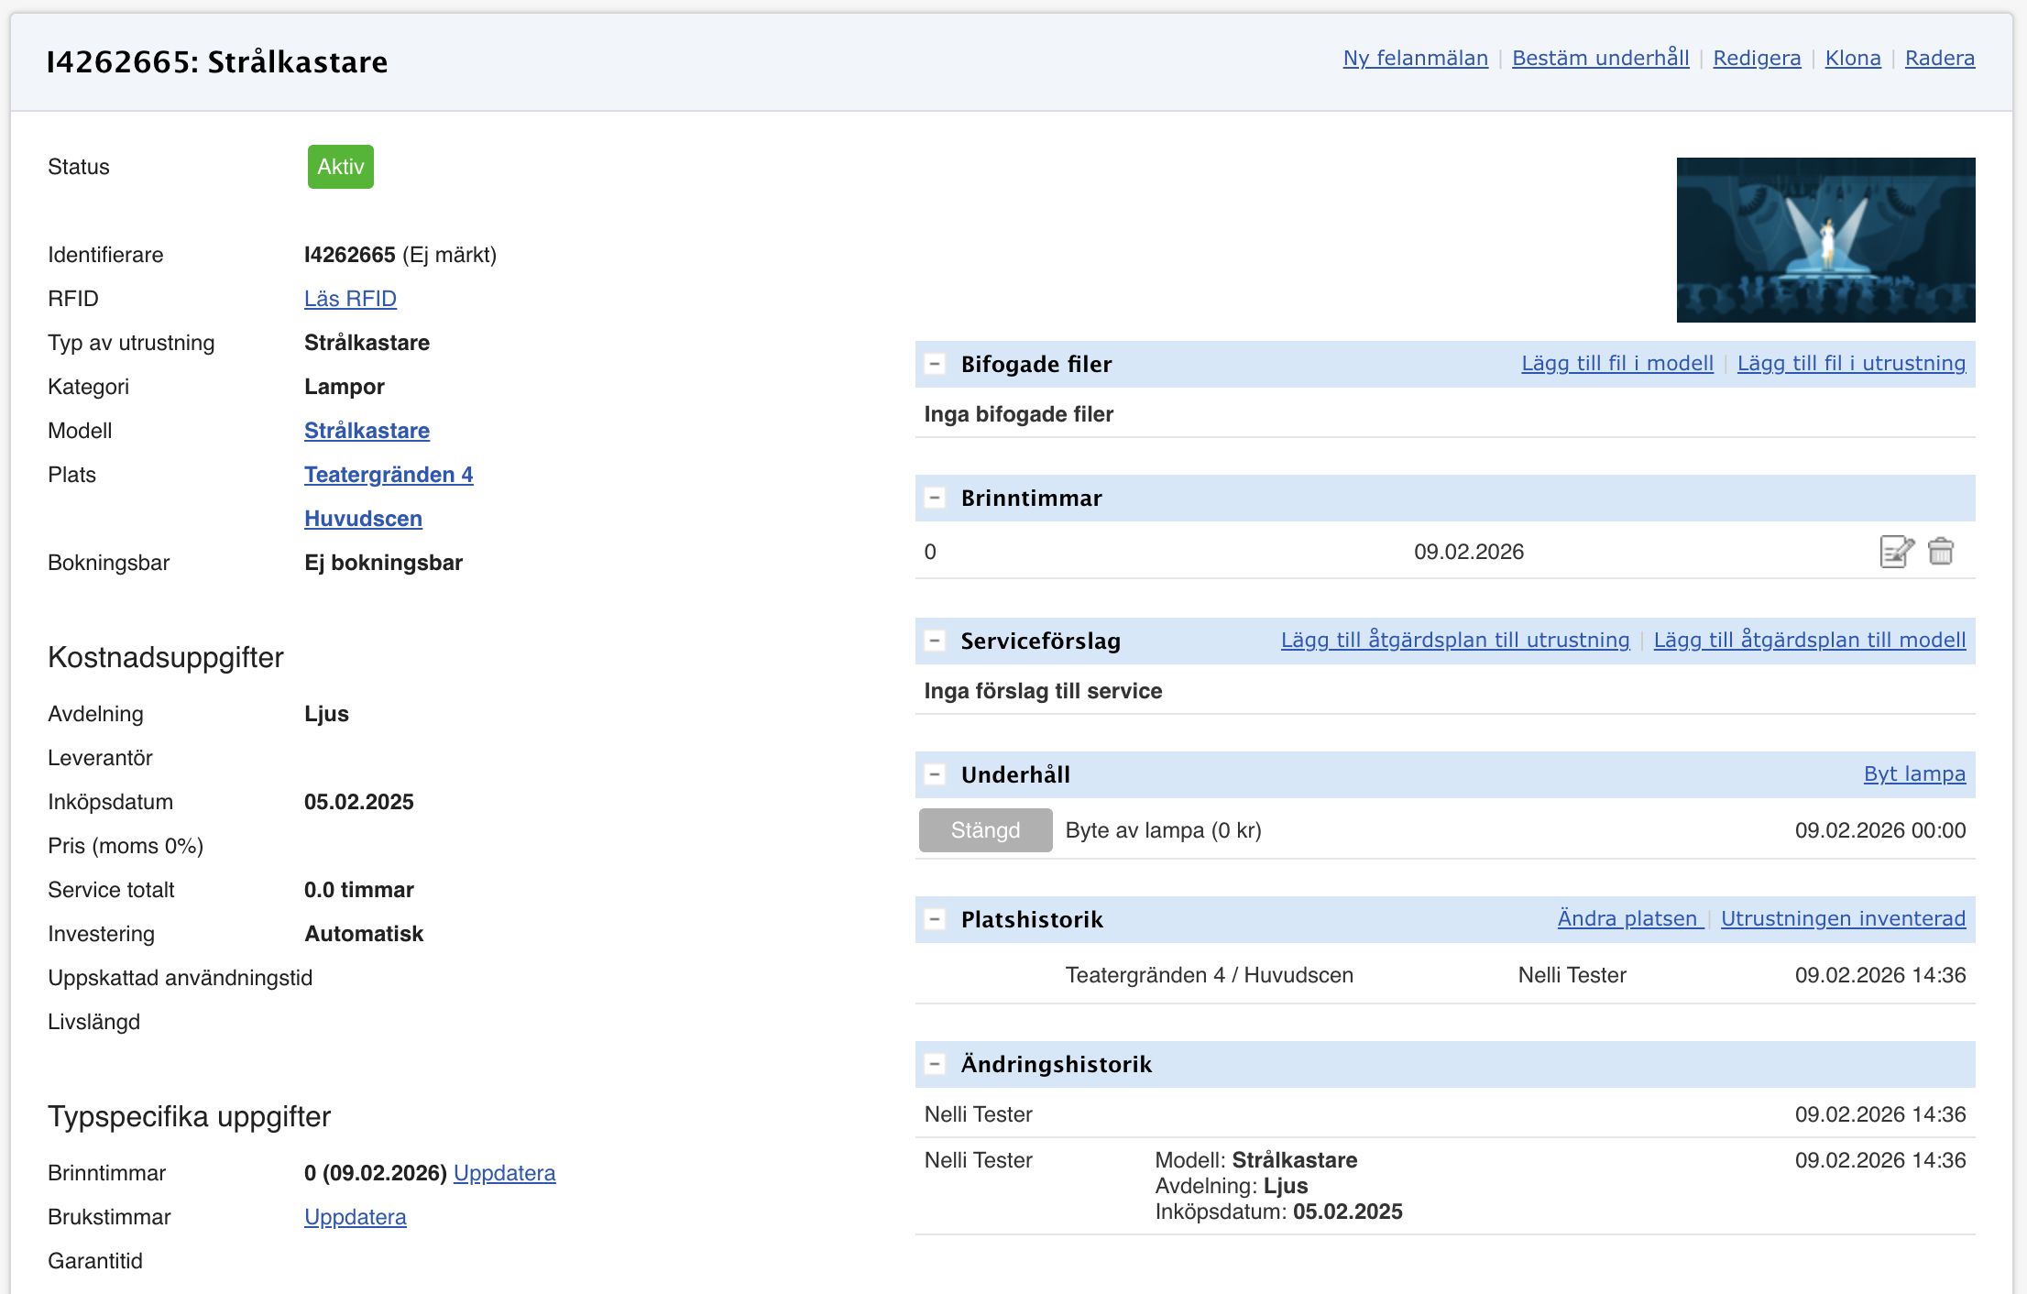Collapse the Platshistorik section
The height and width of the screenshot is (1294, 2027).
pyautogui.click(x=935, y=919)
